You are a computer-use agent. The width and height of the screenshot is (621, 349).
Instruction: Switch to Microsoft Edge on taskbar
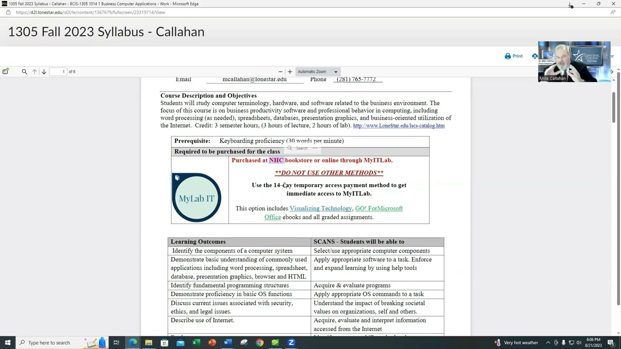(132, 343)
